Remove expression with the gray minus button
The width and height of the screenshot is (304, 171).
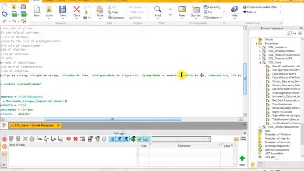click(242, 165)
